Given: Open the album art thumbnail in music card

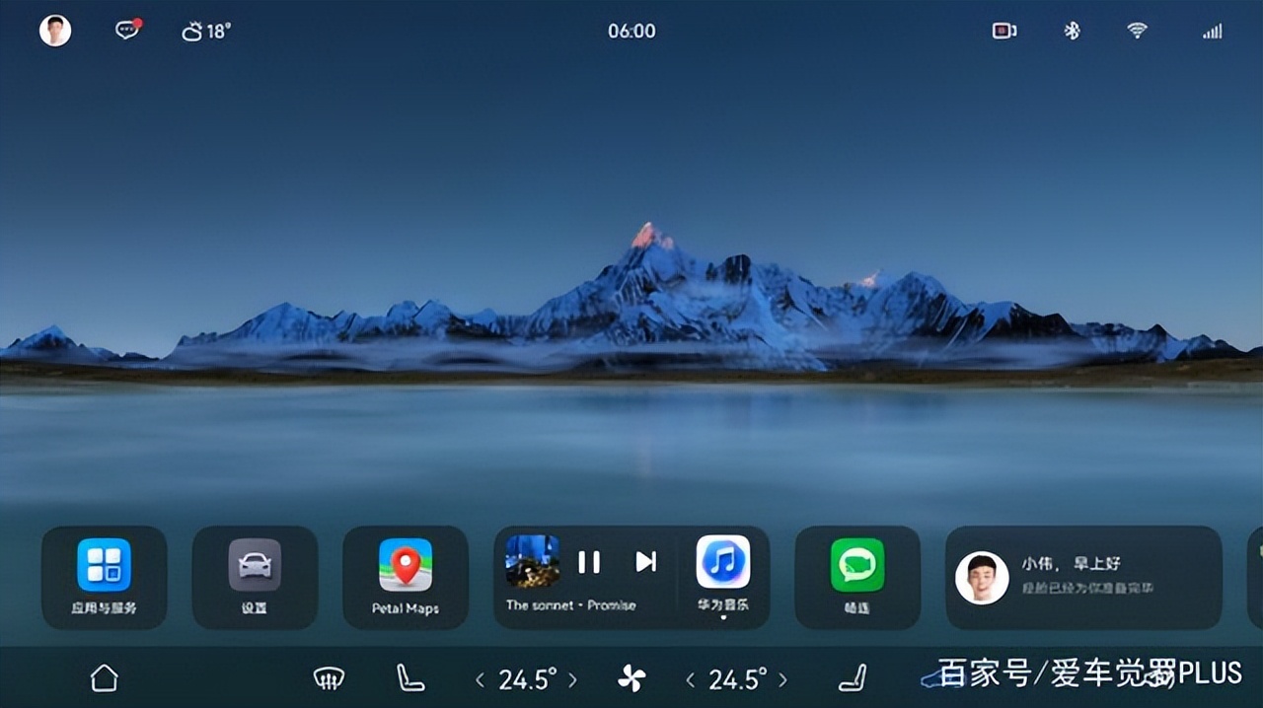Looking at the screenshot, I should click(533, 561).
